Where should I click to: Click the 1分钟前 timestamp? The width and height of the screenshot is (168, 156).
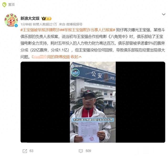pos(26,24)
